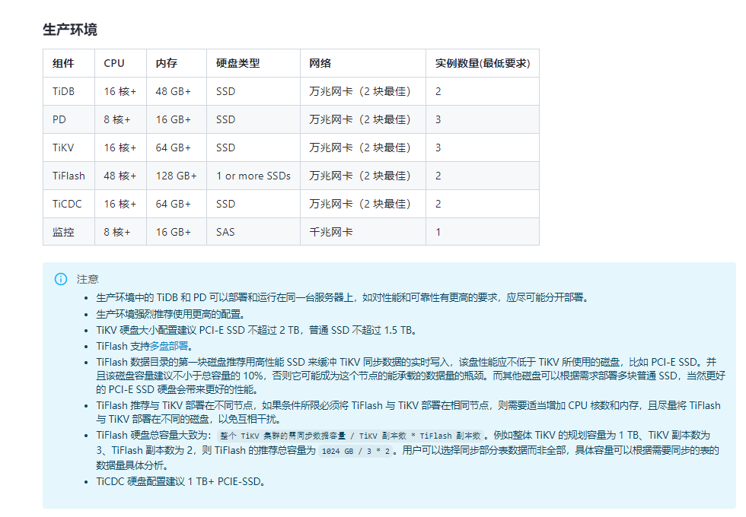Click the TiFlash capacity formula code snippet

pyautogui.click(x=351, y=436)
